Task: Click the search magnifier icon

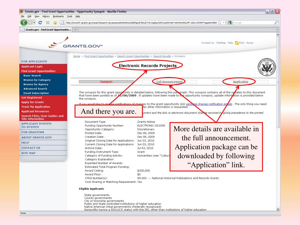Action: [x=276, y=23]
